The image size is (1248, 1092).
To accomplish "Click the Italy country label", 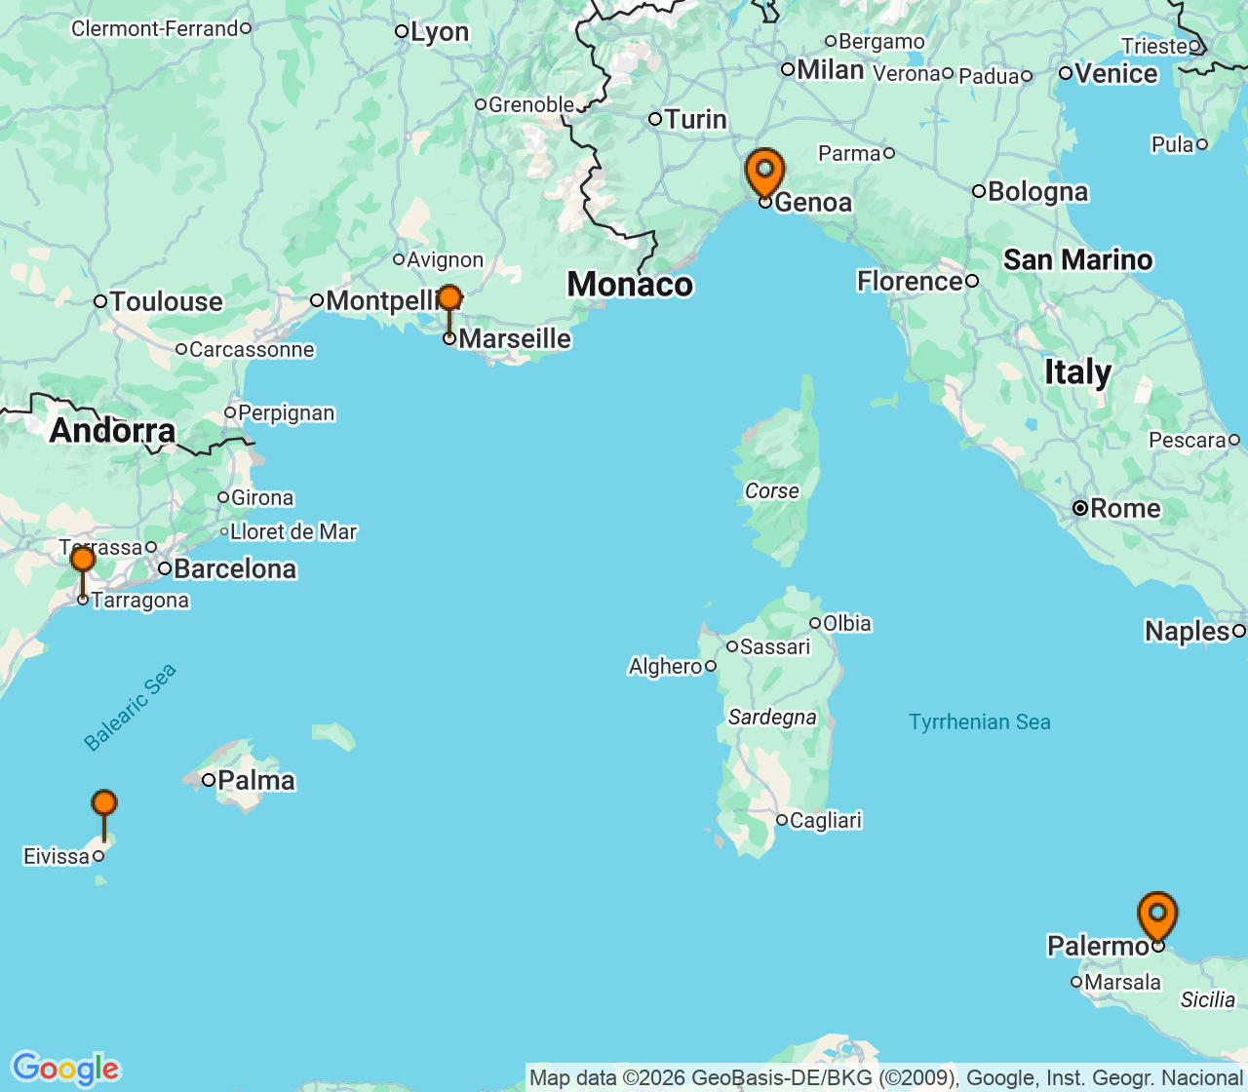I will click(x=1077, y=371).
